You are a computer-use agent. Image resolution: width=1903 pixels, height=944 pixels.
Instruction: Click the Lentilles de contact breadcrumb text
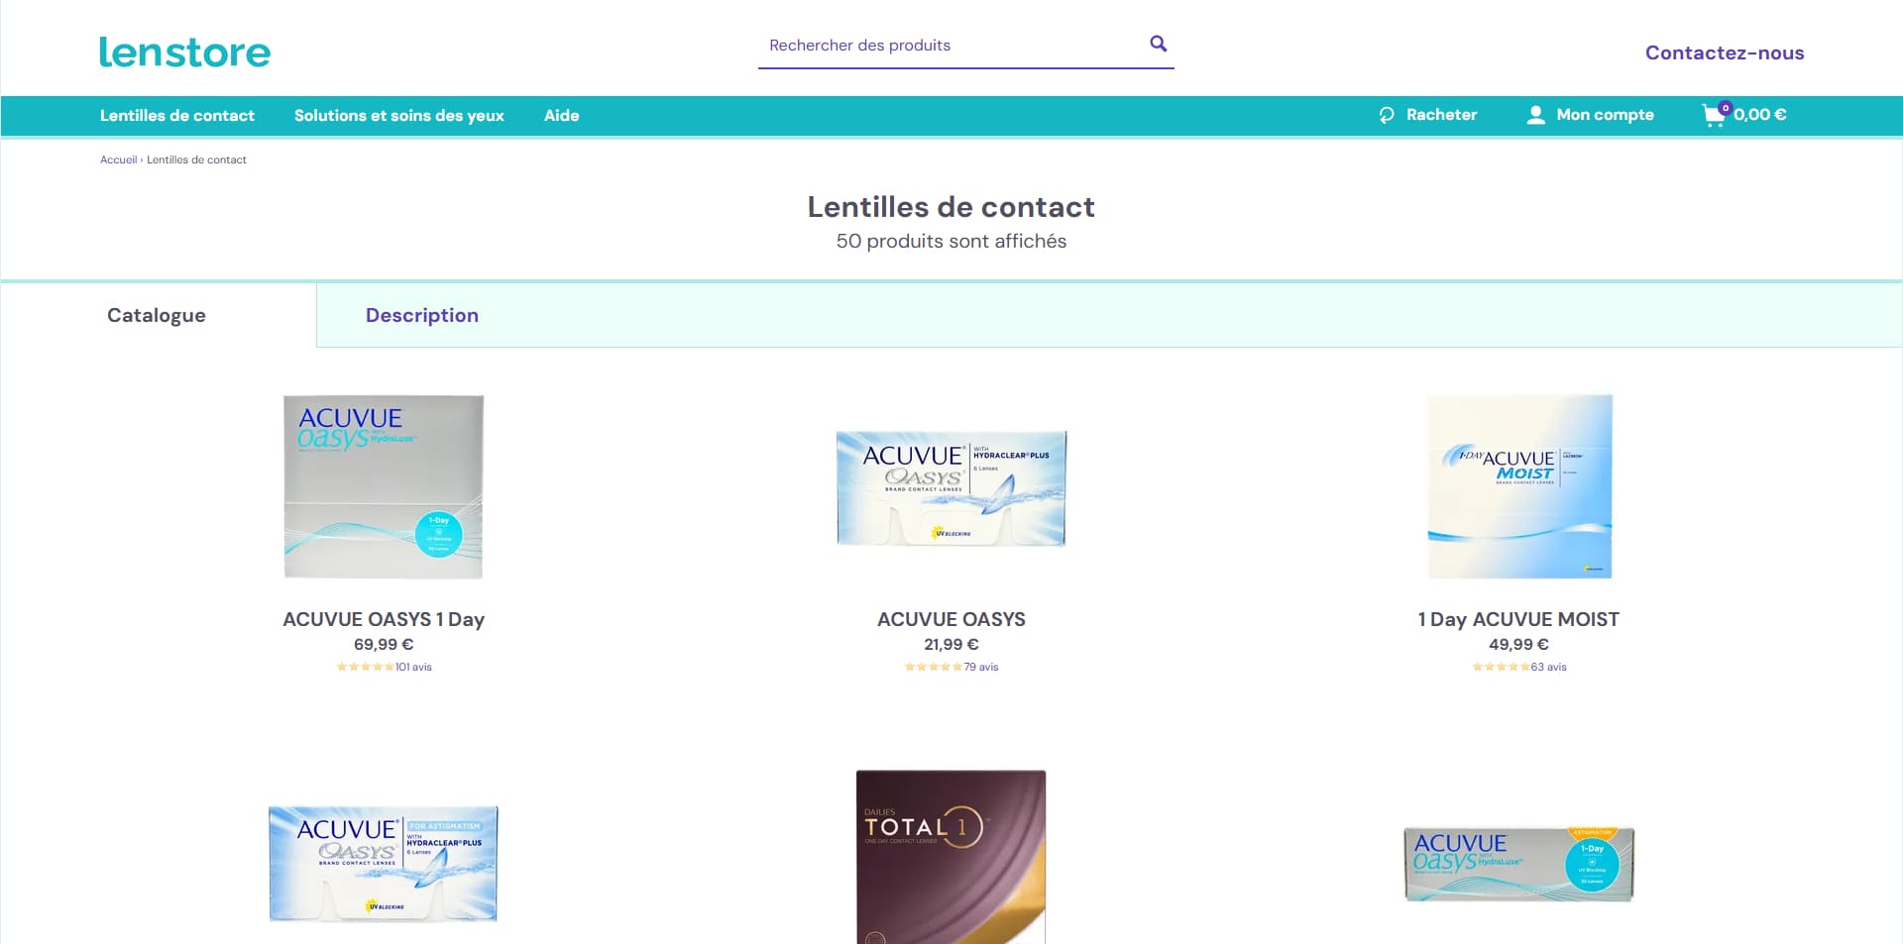(196, 159)
